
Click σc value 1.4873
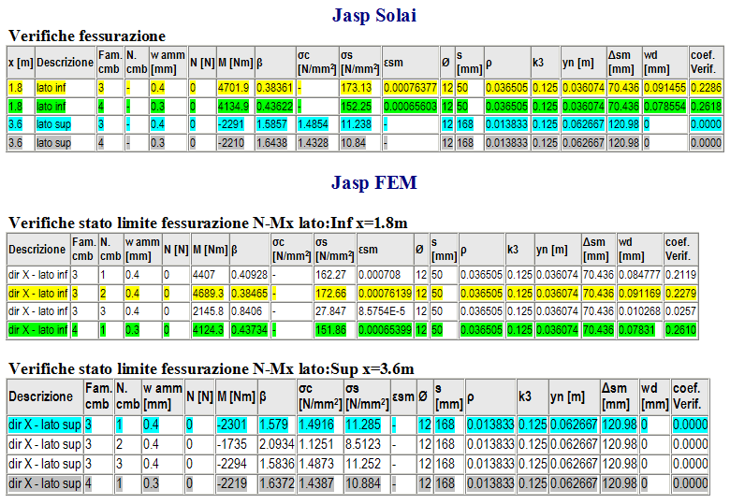coord(316,464)
